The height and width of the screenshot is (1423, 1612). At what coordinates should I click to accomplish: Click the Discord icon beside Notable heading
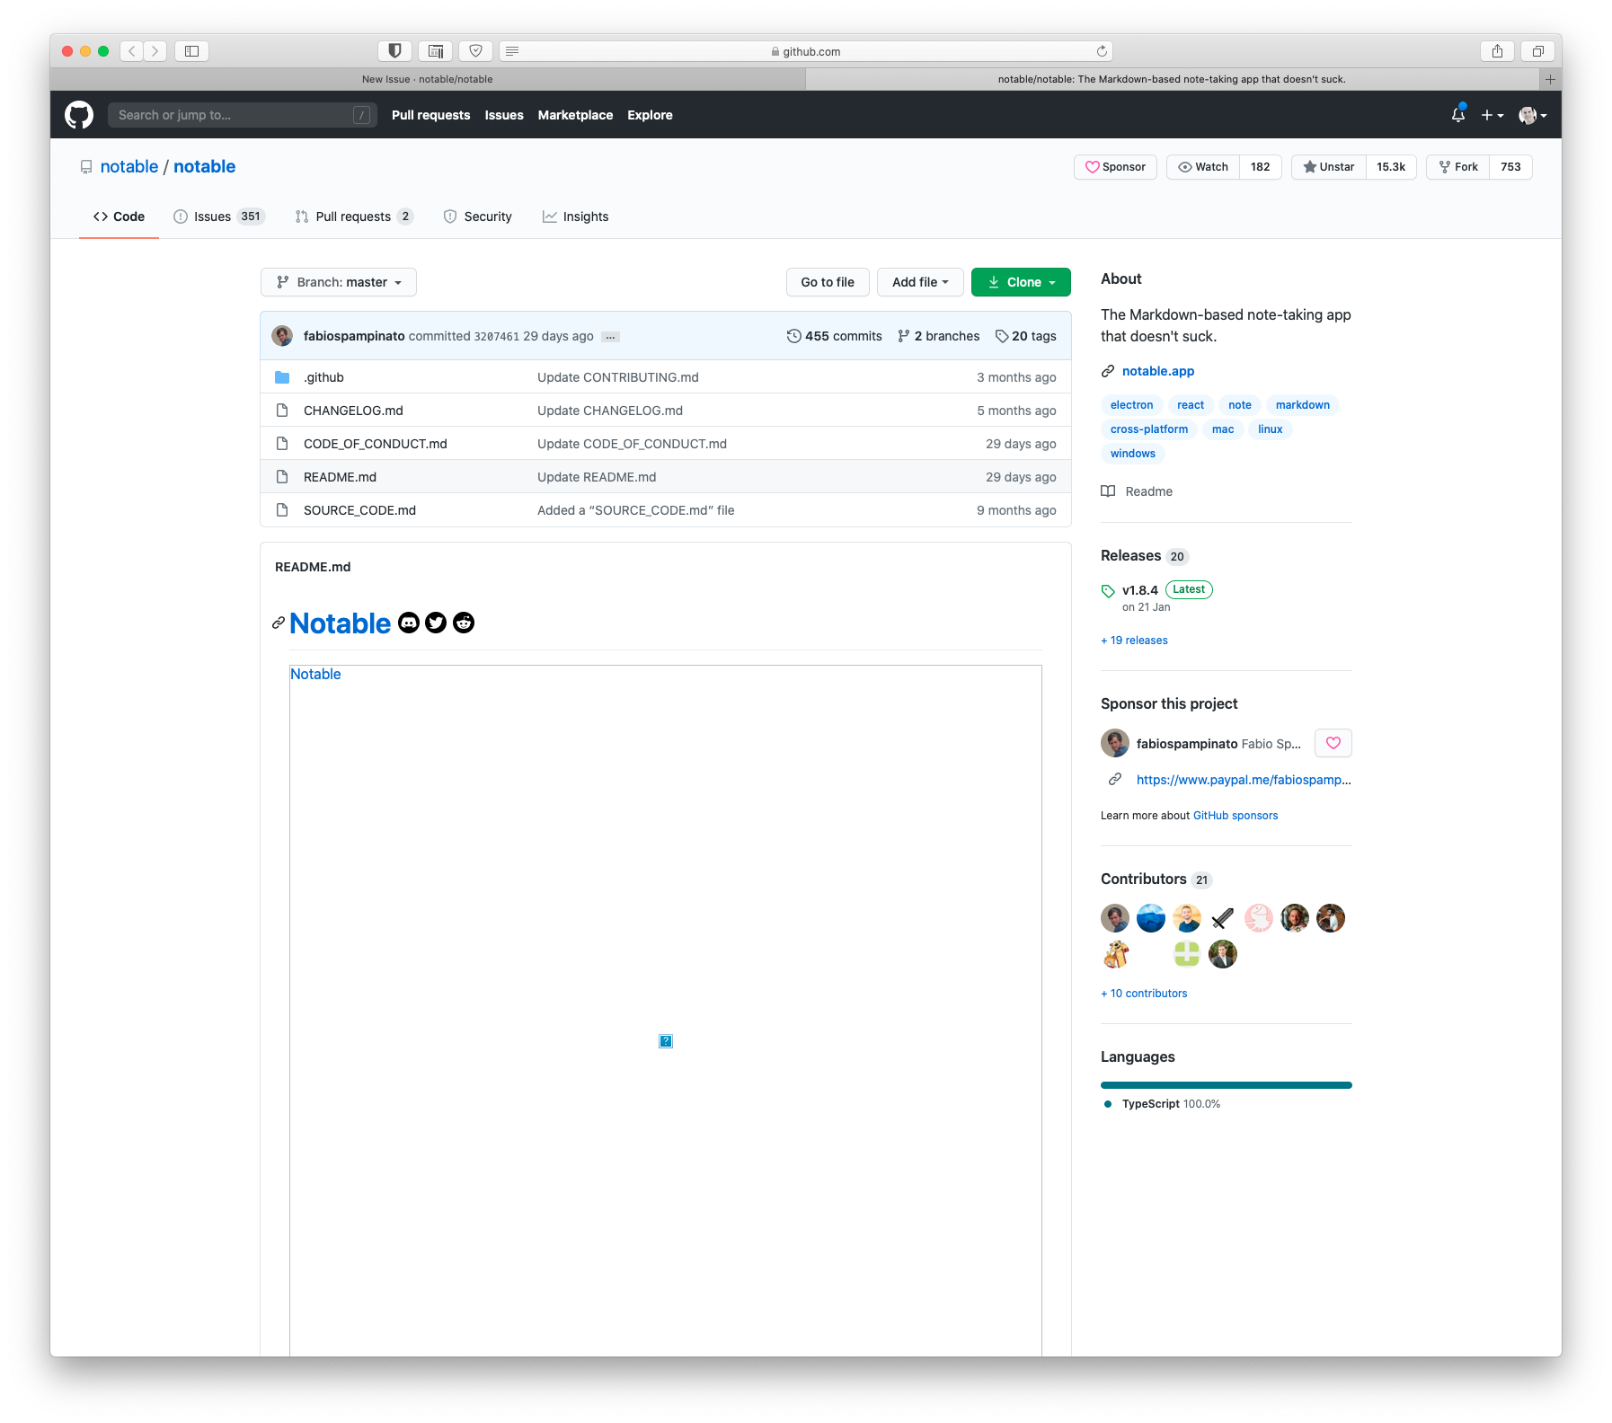coord(409,623)
